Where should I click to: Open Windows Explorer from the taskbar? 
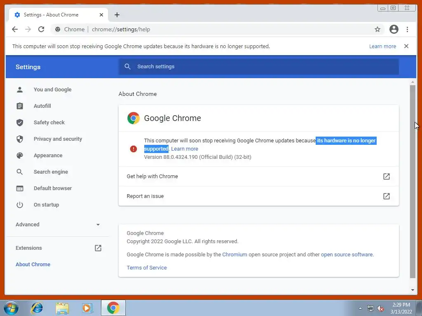(62, 308)
